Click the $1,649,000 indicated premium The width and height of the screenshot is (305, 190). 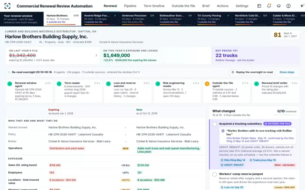(x=117, y=55)
